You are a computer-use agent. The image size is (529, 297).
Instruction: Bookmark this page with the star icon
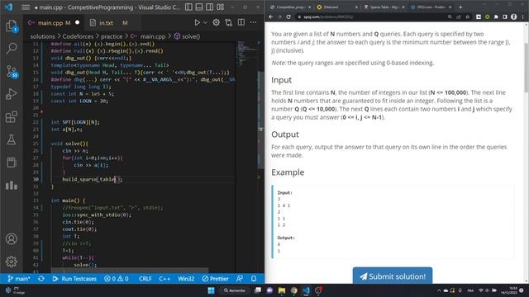click(467, 16)
